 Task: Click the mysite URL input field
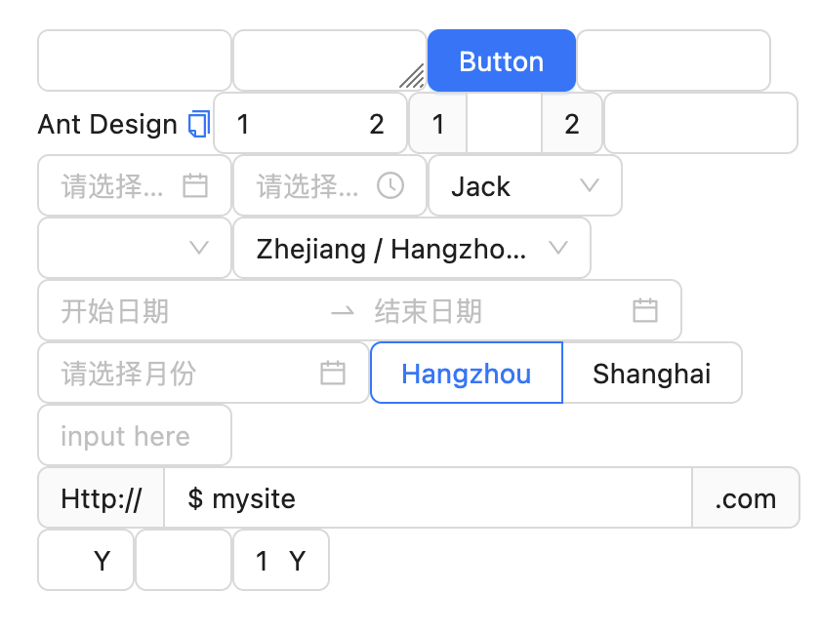[428, 497]
